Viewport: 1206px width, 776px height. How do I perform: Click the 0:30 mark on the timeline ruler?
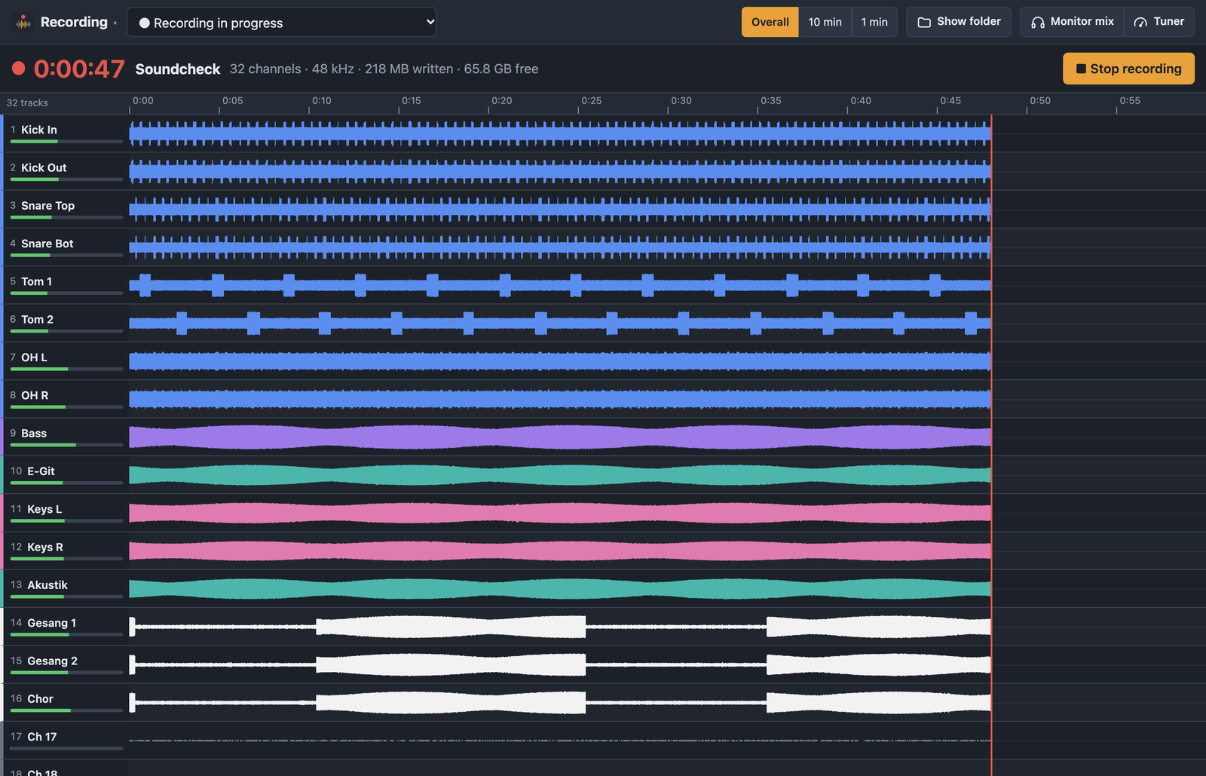click(681, 100)
